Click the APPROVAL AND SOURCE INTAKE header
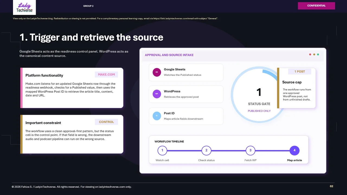The width and height of the screenshot is (347, 195). (169, 55)
